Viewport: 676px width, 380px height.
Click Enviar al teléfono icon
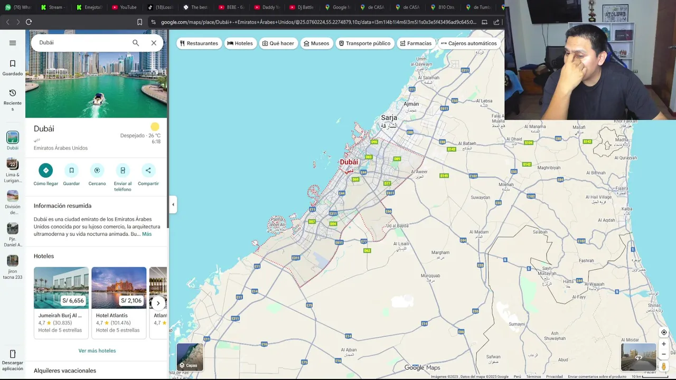pos(123,170)
